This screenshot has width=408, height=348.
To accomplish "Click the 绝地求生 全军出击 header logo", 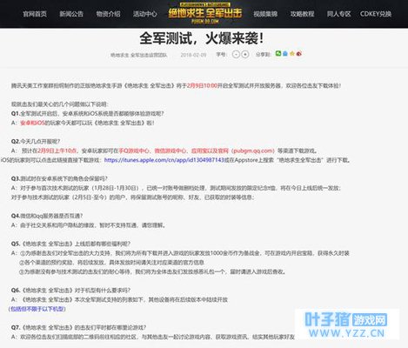I will click(205, 13).
